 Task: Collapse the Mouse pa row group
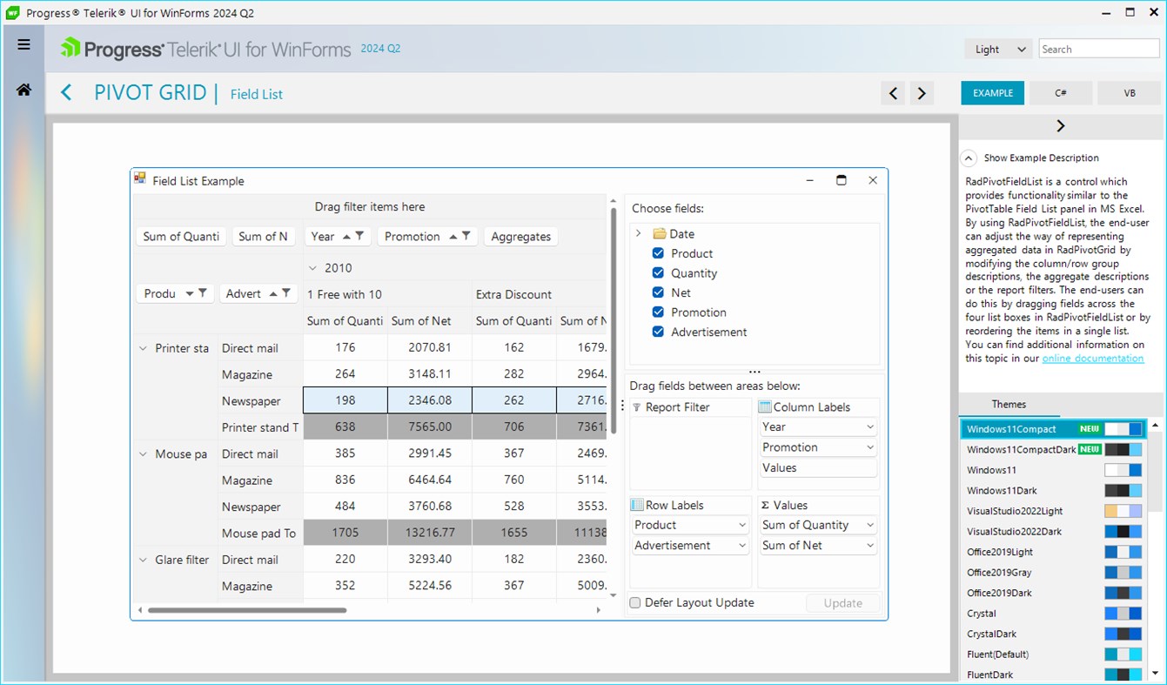point(143,453)
